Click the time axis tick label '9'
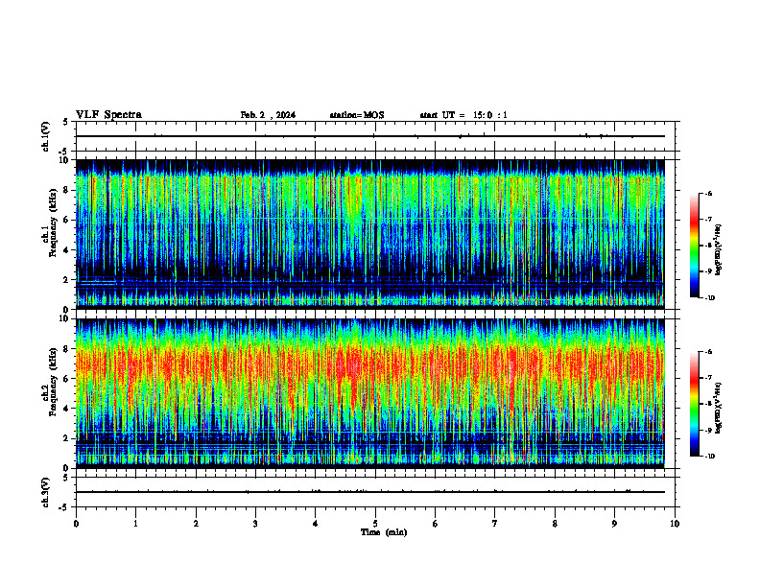 coord(614,524)
